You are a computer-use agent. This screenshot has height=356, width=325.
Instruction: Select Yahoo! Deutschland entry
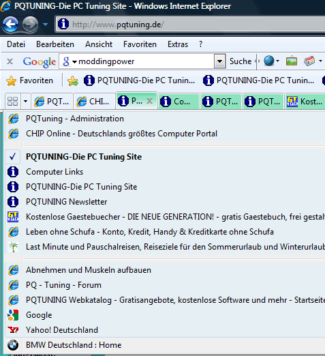(165, 330)
